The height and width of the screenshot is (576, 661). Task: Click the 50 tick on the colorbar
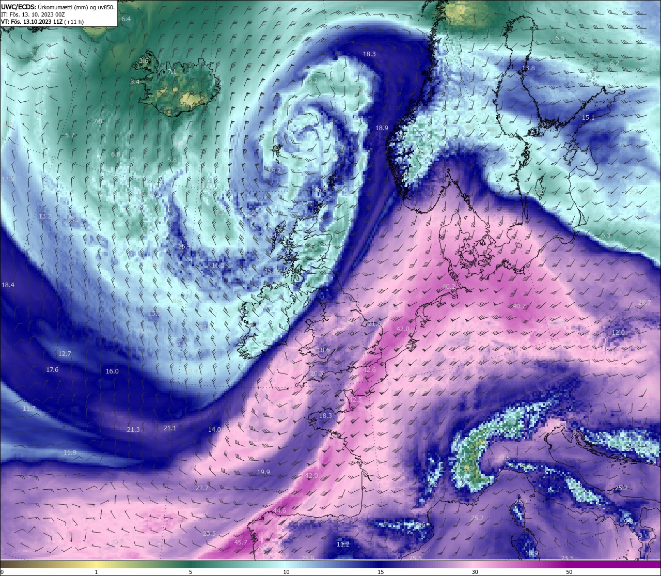coord(569,572)
